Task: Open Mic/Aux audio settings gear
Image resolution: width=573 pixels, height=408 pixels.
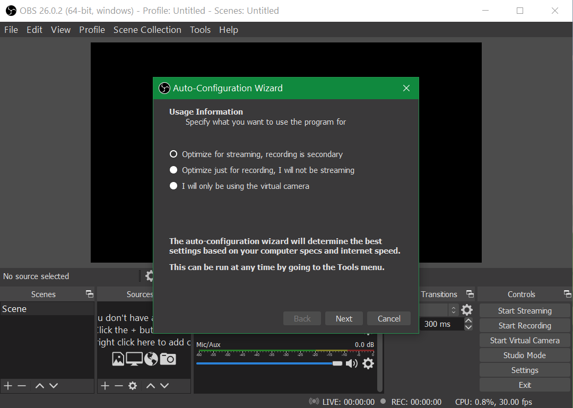Action: [x=368, y=363]
